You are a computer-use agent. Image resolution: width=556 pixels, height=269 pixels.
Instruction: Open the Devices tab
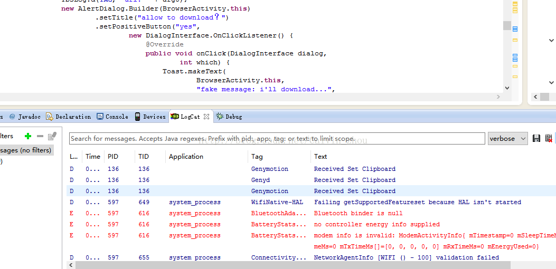coord(150,117)
